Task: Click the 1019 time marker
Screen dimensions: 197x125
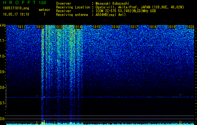Action: (x=172, y=27)
